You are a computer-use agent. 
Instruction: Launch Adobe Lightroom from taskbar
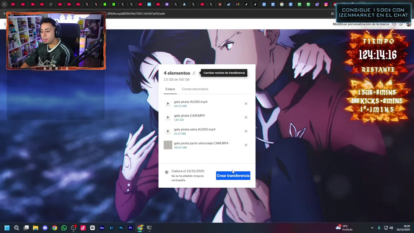click(x=111, y=228)
